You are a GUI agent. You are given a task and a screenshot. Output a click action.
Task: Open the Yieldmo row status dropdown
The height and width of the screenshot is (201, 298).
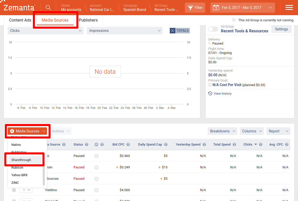(x=26, y=190)
